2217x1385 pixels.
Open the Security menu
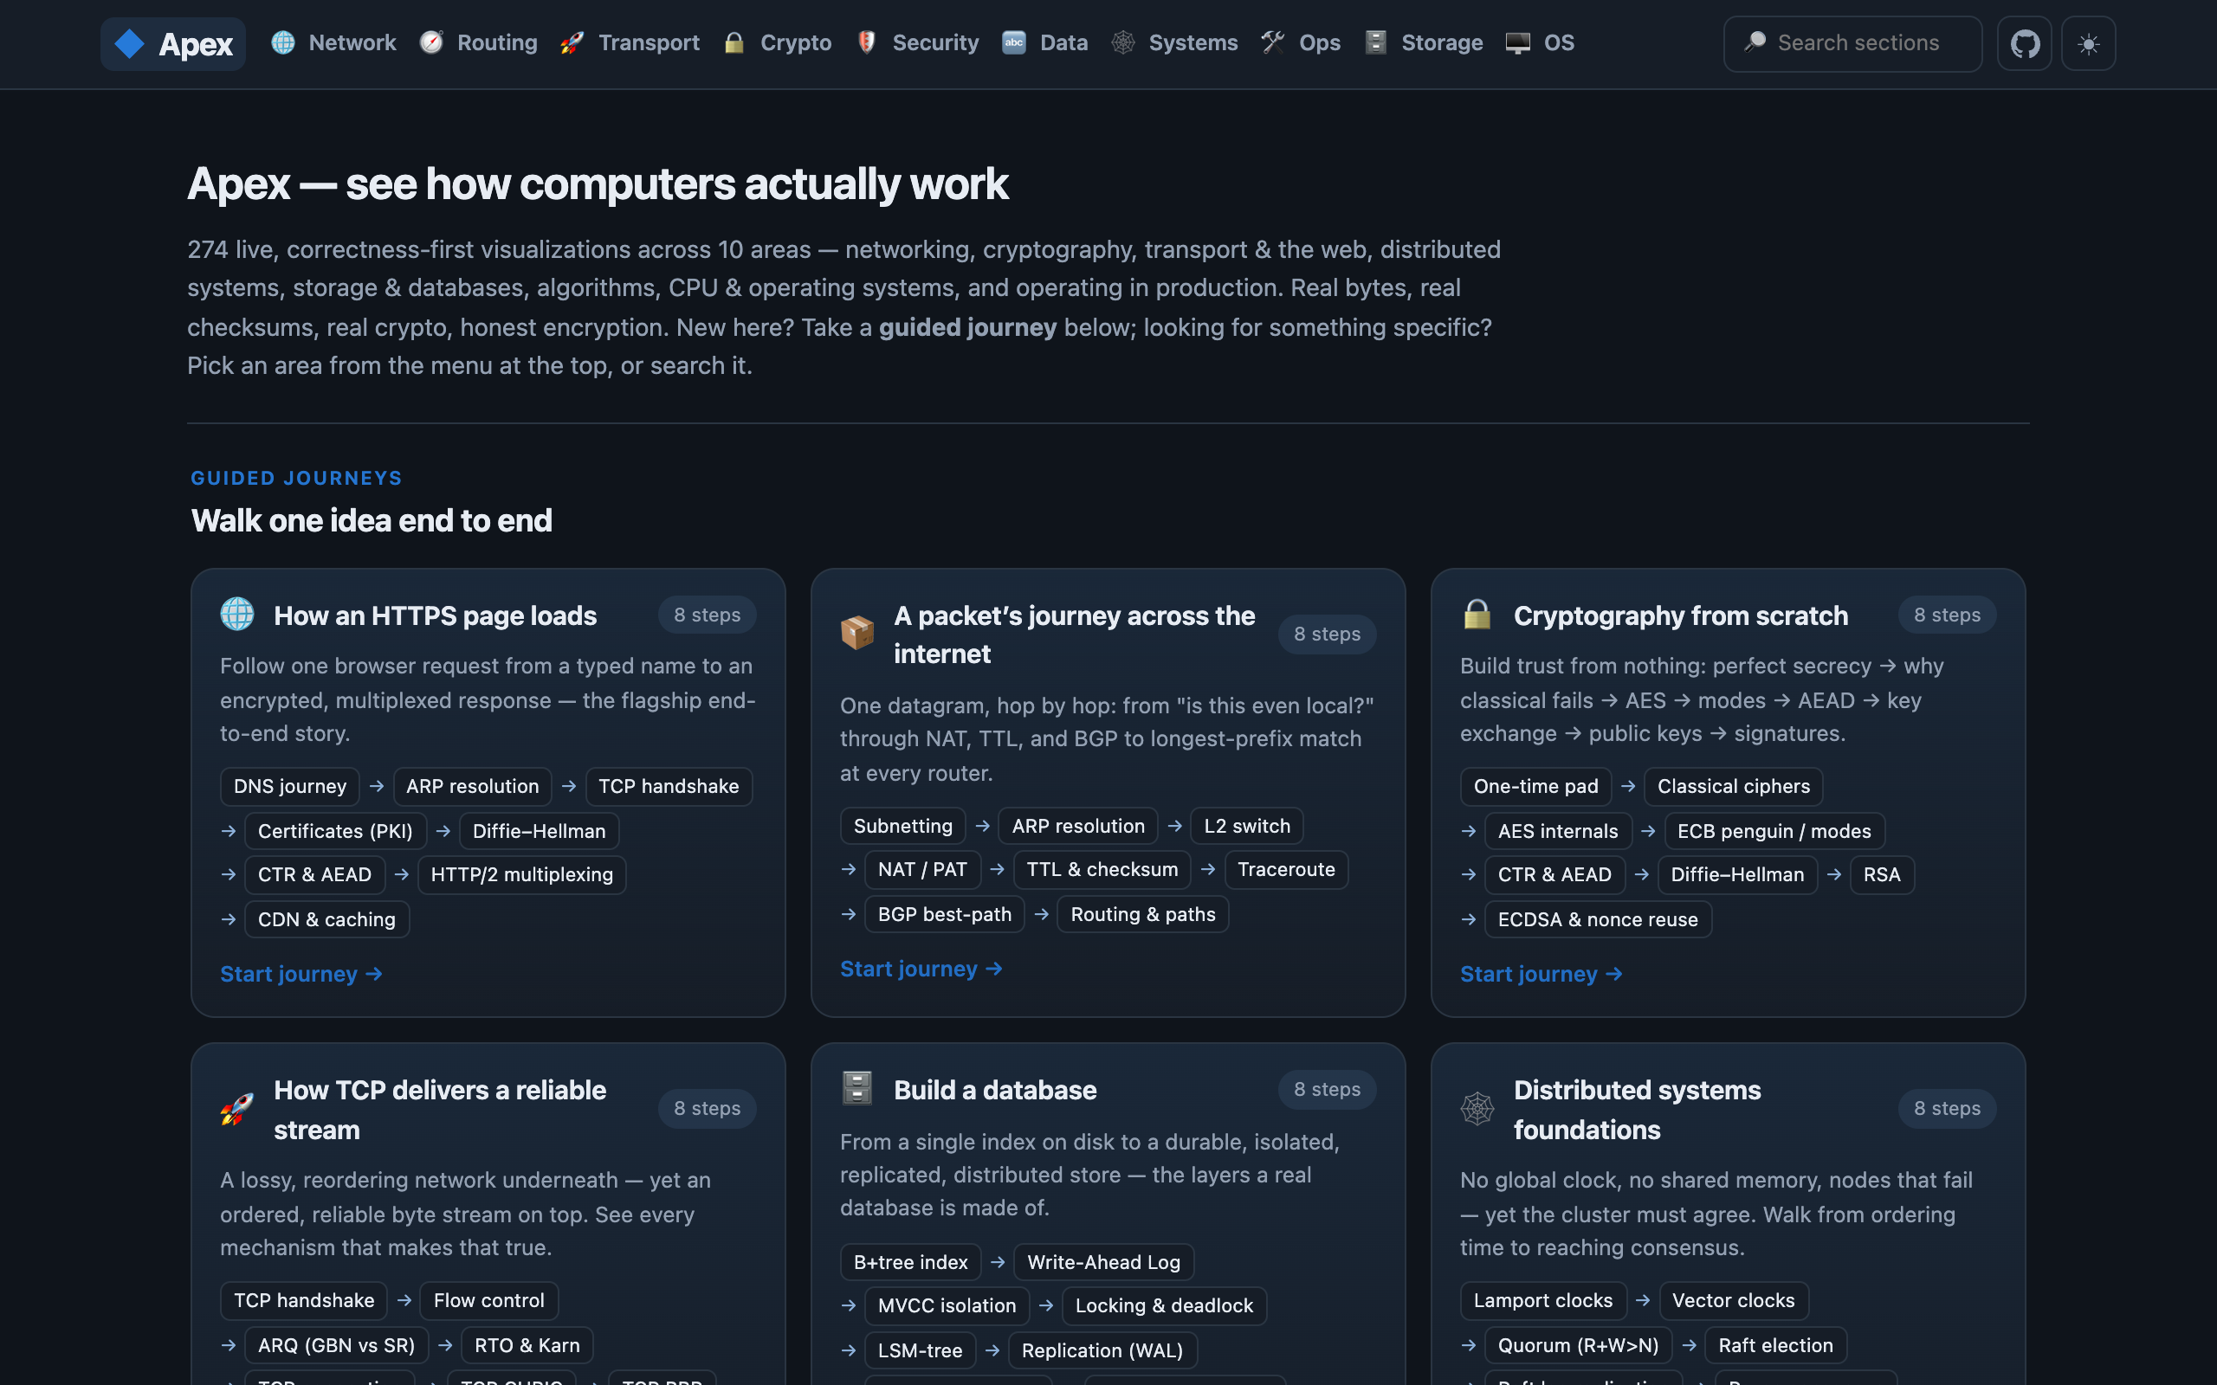917,43
